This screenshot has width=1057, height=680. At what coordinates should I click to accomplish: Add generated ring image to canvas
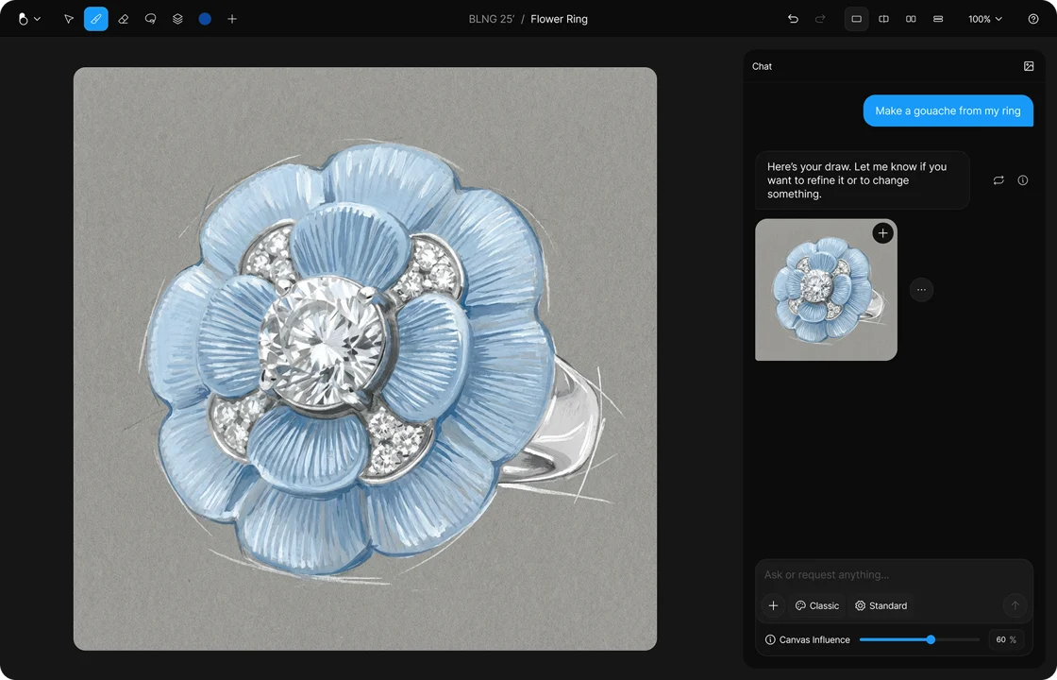point(882,233)
